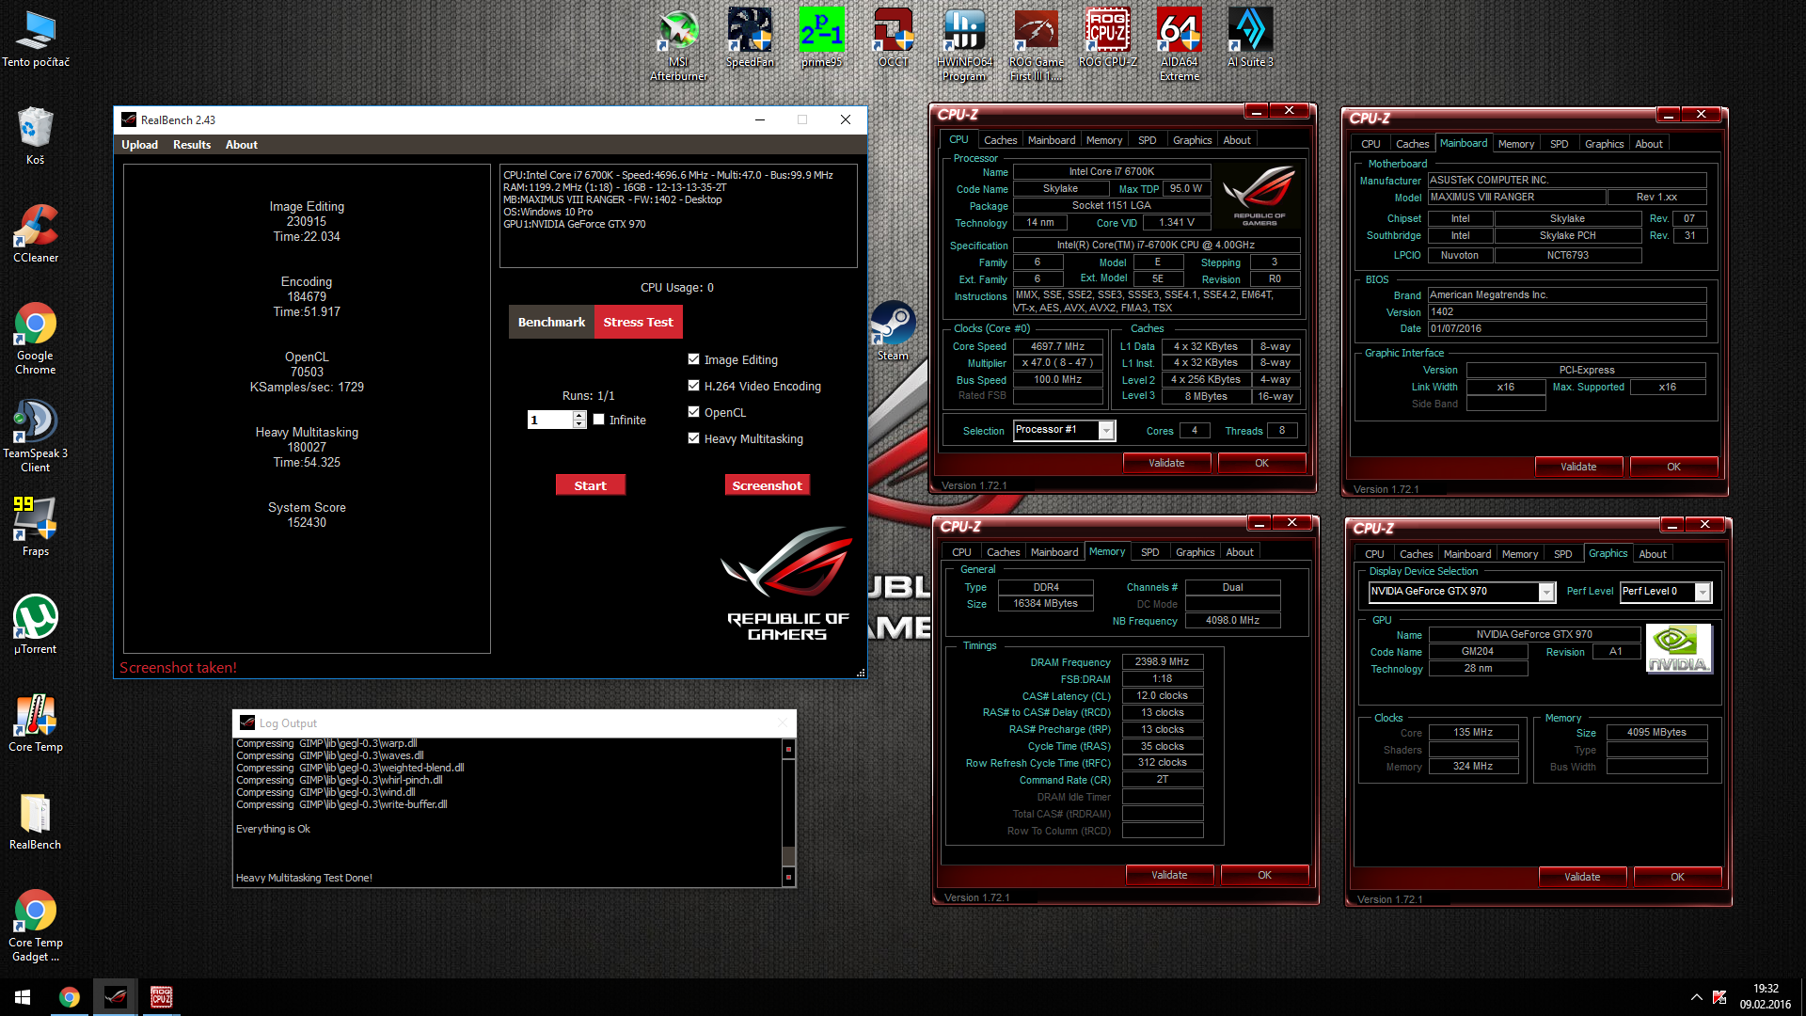This screenshot has width=1806, height=1016.
Task: Launch the AI Suite 3 shortcut
Action: 1250,39
